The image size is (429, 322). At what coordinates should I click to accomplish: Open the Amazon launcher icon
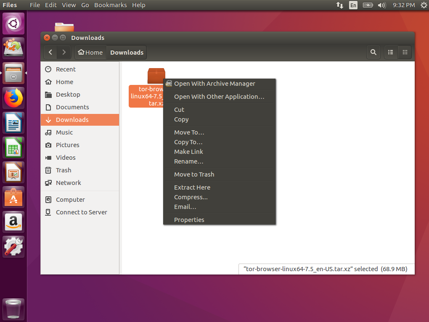coord(14,222)
